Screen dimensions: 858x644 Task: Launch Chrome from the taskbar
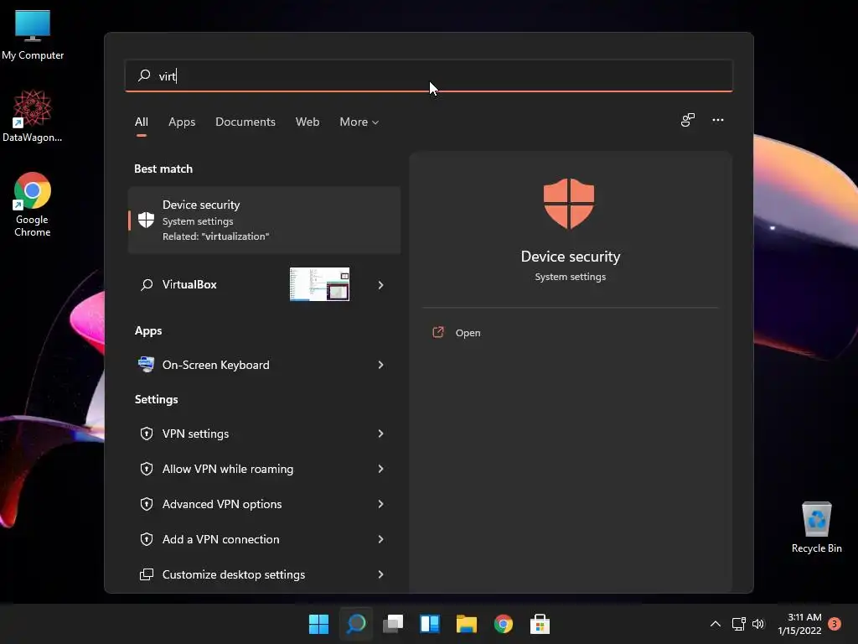pyautogui.click(x=504, y=624)
